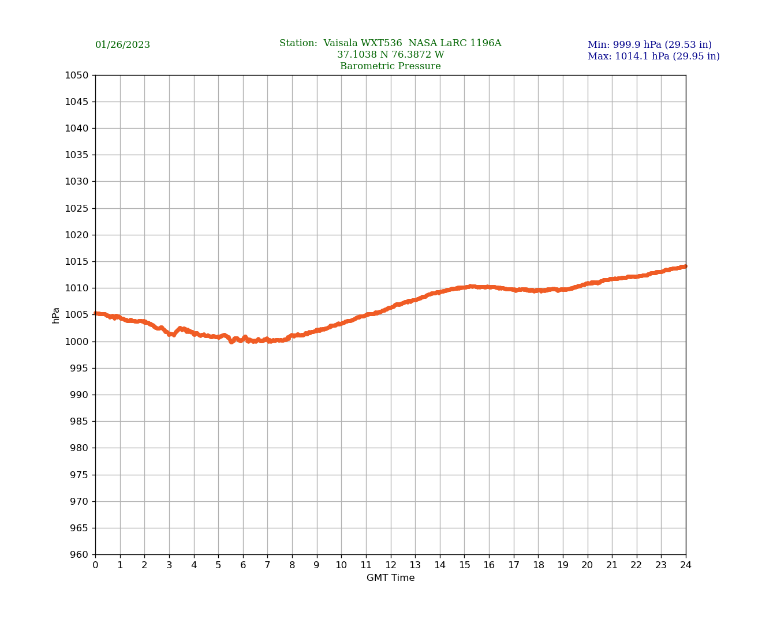Click the Min 999.9 hPa reading
The height and width of the screenshot is (623, 762).
(649, 45)
